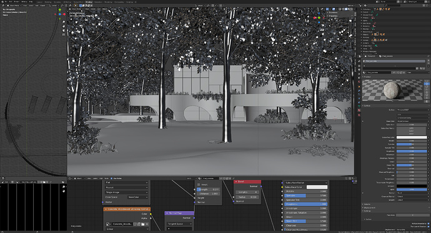
Task: Select the final_concrete material slot
Action: (395, 61)
